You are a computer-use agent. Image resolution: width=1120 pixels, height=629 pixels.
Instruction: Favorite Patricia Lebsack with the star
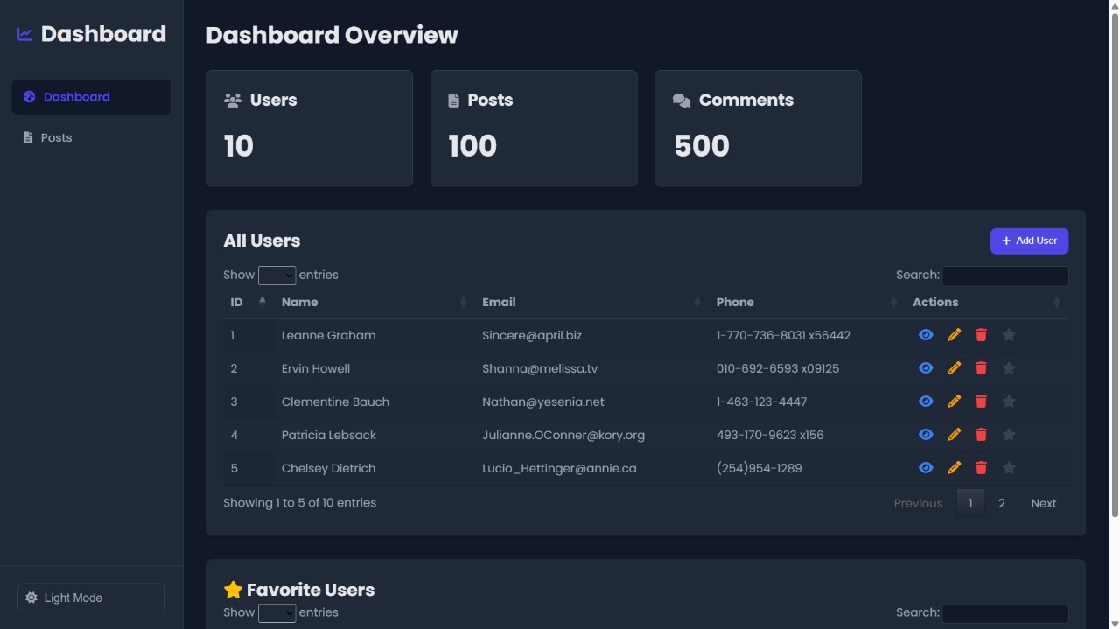(x=1009, y=434)
